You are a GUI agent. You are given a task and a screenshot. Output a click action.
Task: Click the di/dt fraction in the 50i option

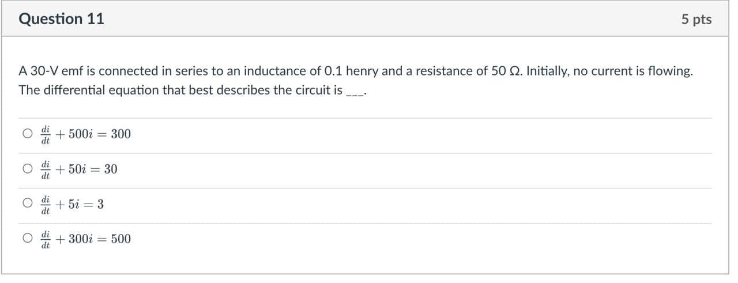click(x=46, y=169)
